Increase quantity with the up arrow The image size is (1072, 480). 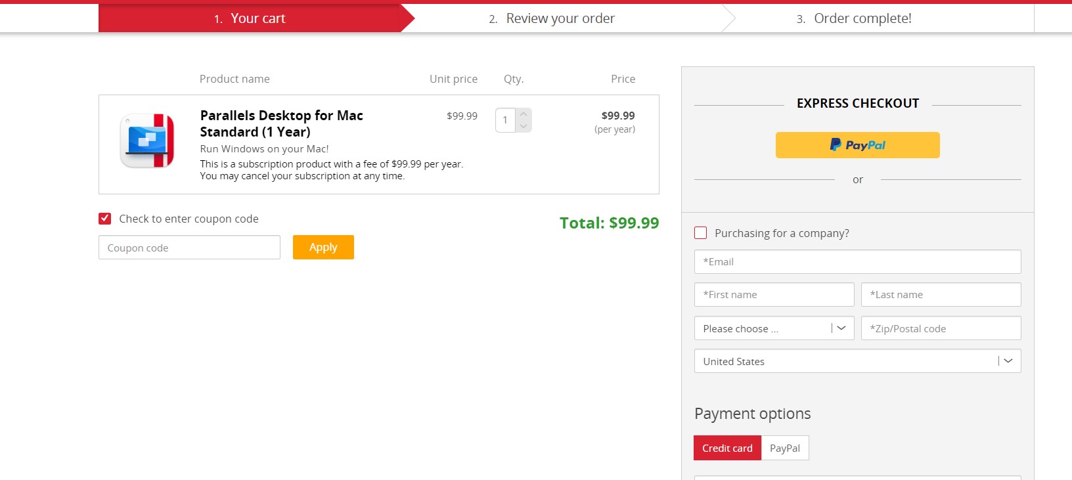click(x=524, y=114)
